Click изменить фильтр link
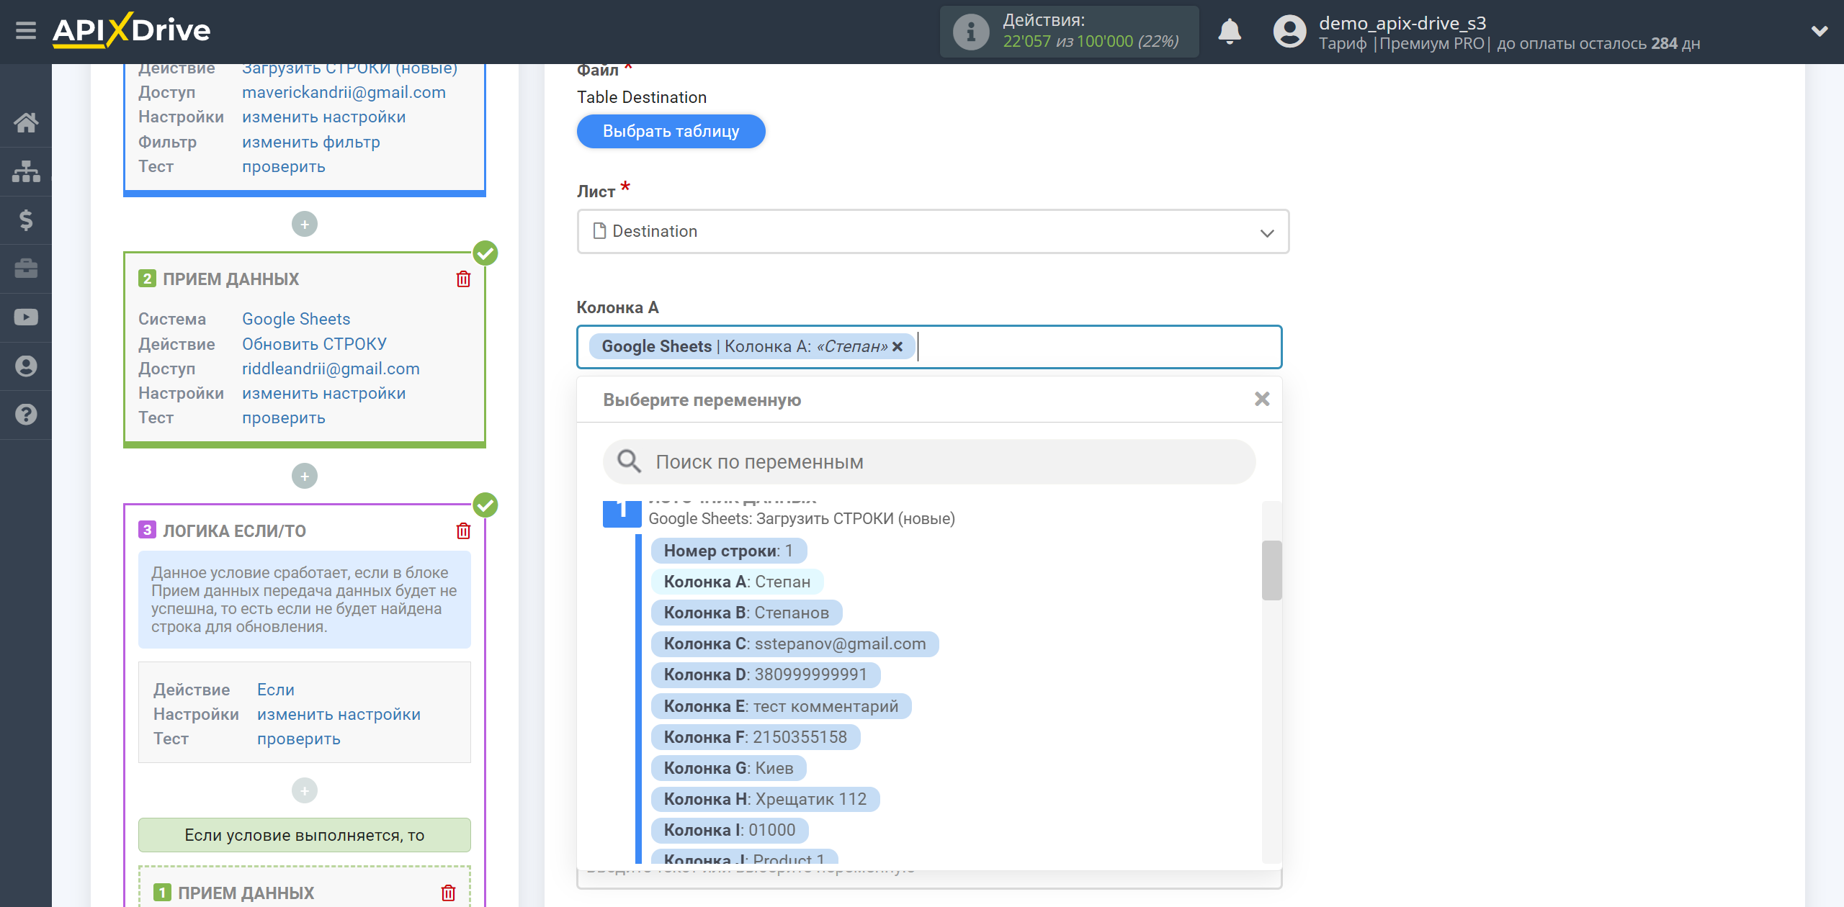Viewport: 1844px width, 907px height. 310,143
